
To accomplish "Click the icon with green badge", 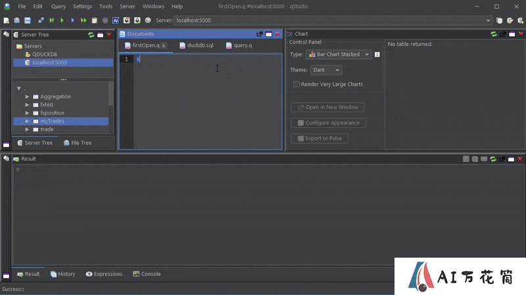I will coord(137,20).
